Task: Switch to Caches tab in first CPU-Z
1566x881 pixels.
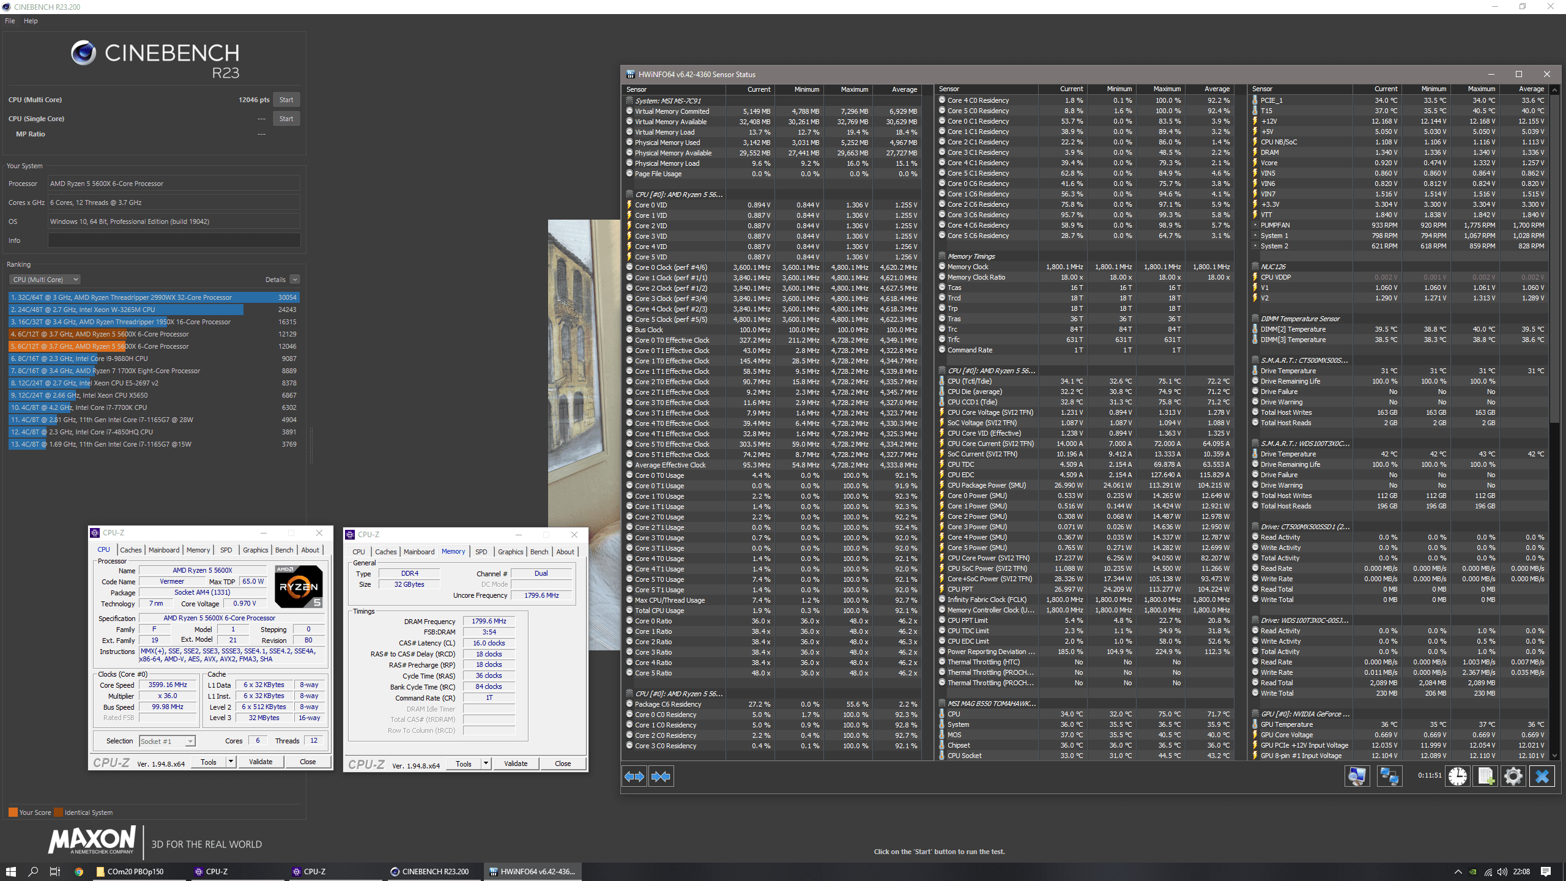Action: click(131, 550)
